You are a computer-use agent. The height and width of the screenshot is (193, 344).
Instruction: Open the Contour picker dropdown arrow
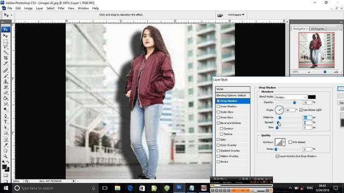(x=284, y=142)
